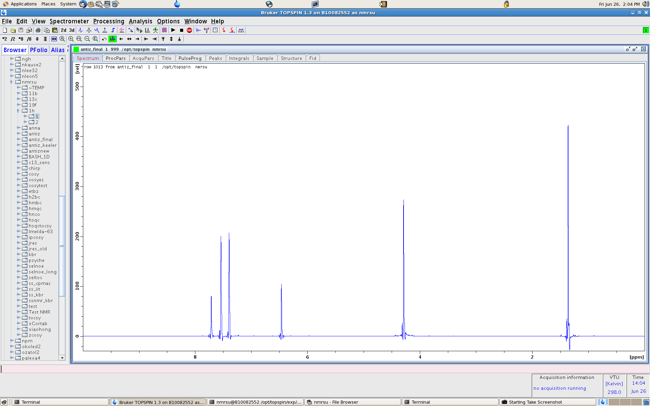Click the New dataset icon

click(x=5, y=30)
